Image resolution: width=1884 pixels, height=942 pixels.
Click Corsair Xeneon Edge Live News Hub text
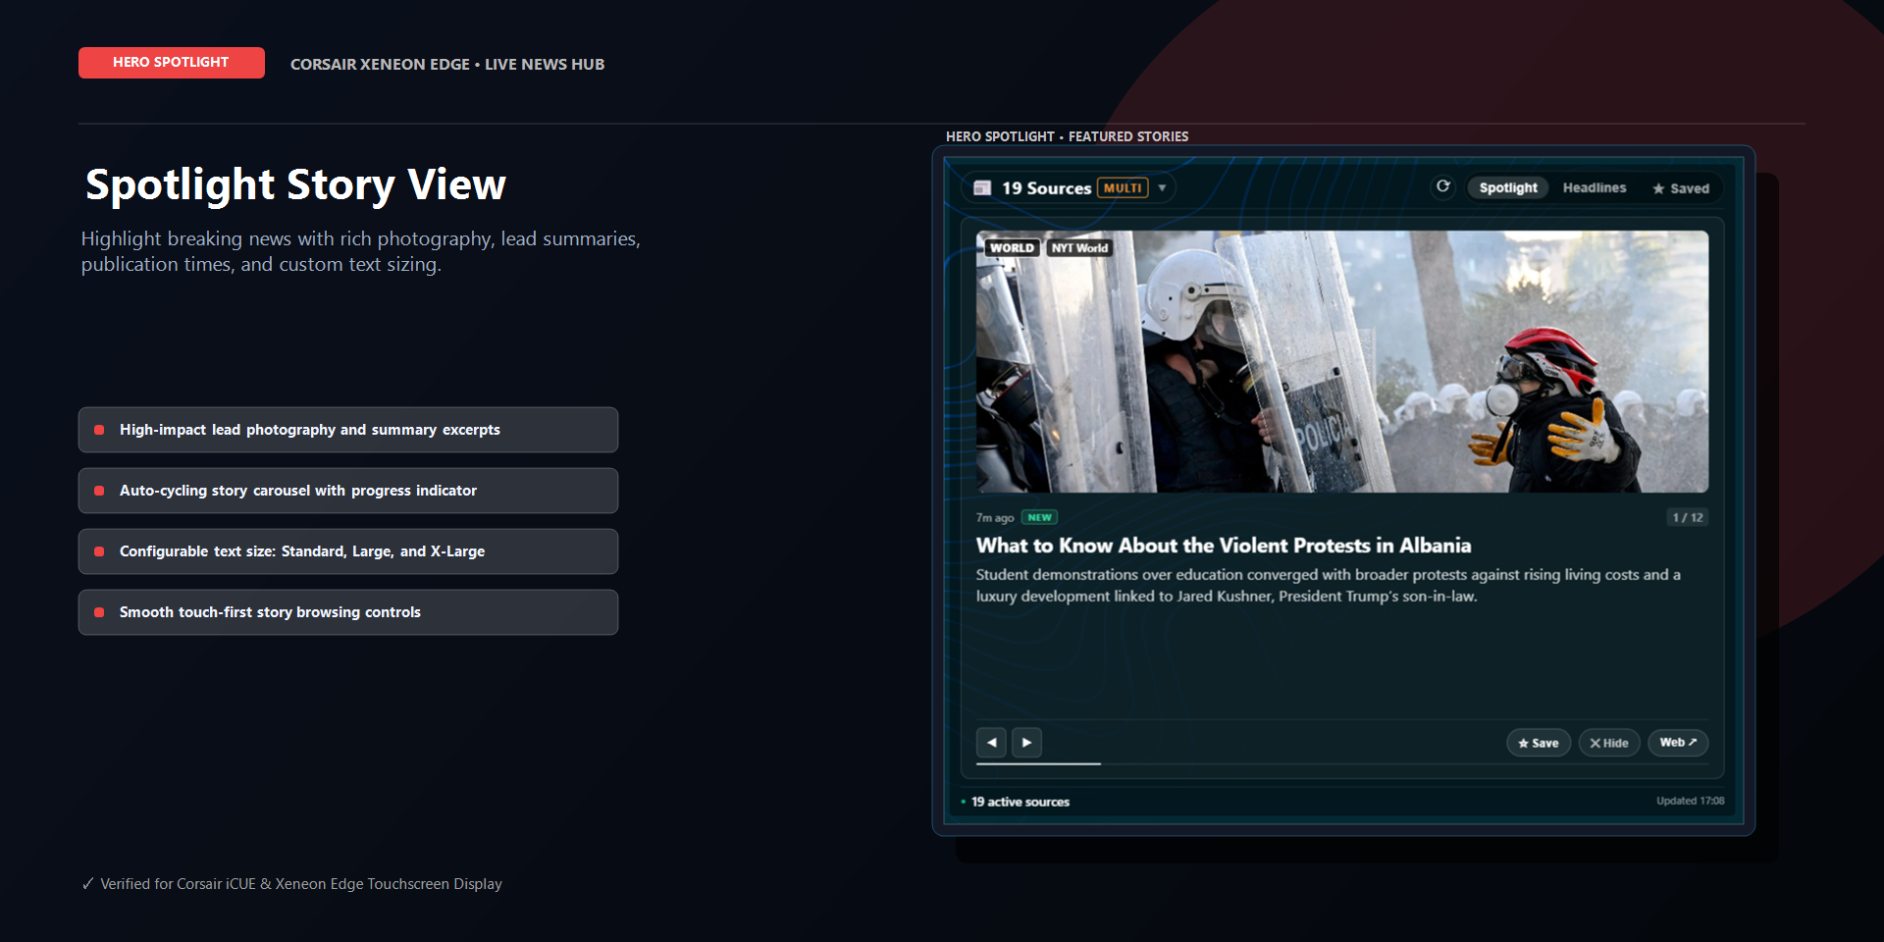[447, 64]
